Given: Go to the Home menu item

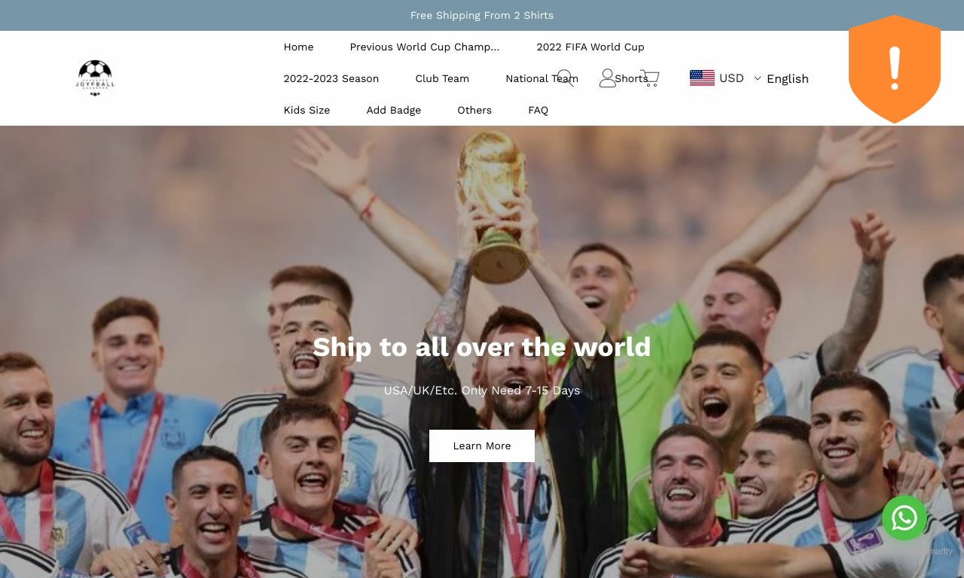Looking at the screenshot, I should coord(298,47).
